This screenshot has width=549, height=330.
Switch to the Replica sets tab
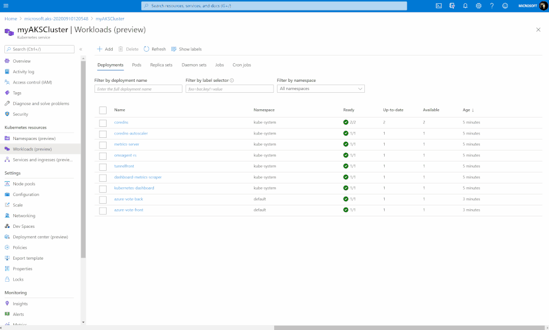(x=161, y=65)
